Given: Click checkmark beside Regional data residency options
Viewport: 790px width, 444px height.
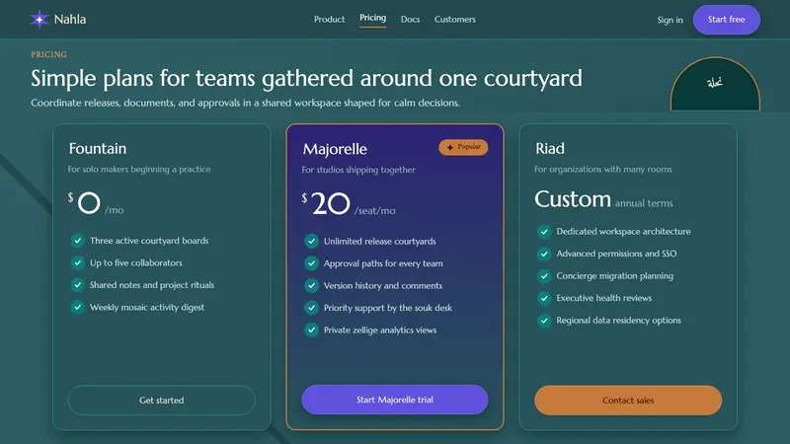Looking at the screenshot, I should (544, 320).
